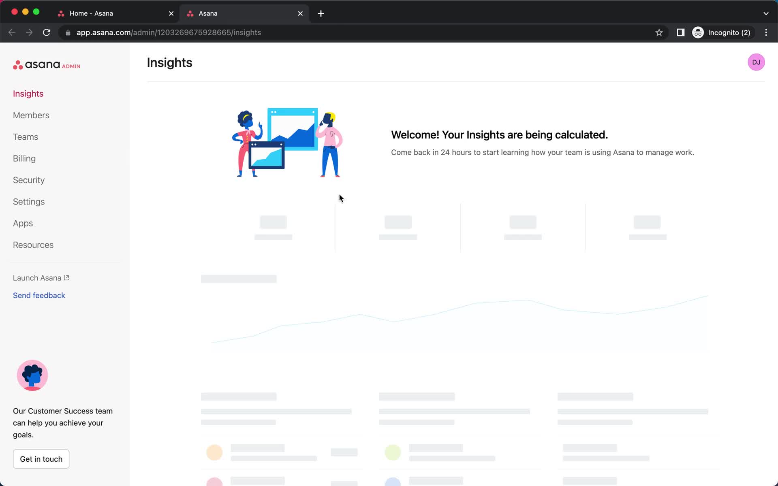Click the Insights icon in sidebar
Screen dimensions: 778x486
(x=28, y=93)
